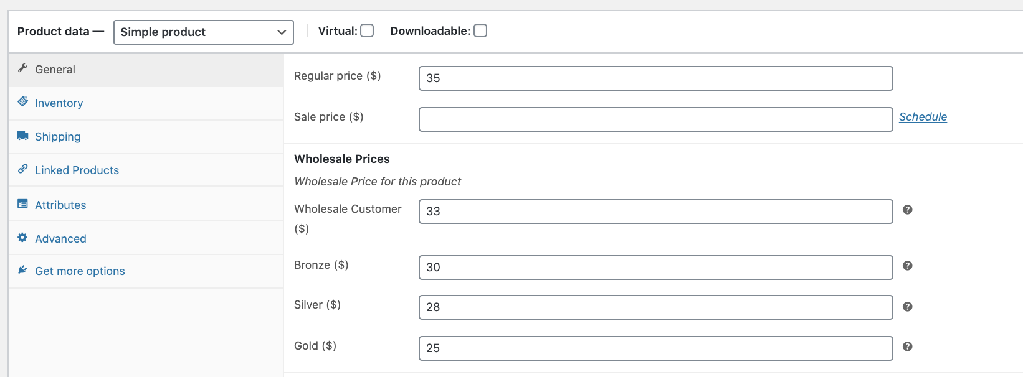
Task: Open the Simple product type dropdown
Action: [203, 32]
